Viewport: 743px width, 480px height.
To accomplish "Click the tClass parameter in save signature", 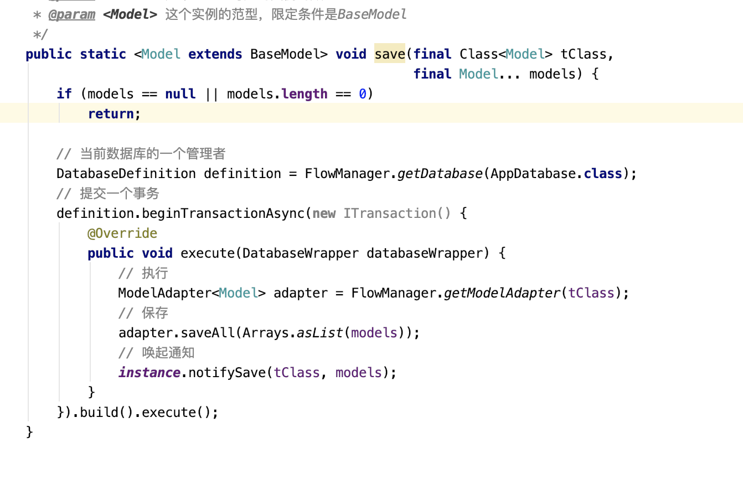I will pos(584,54).
